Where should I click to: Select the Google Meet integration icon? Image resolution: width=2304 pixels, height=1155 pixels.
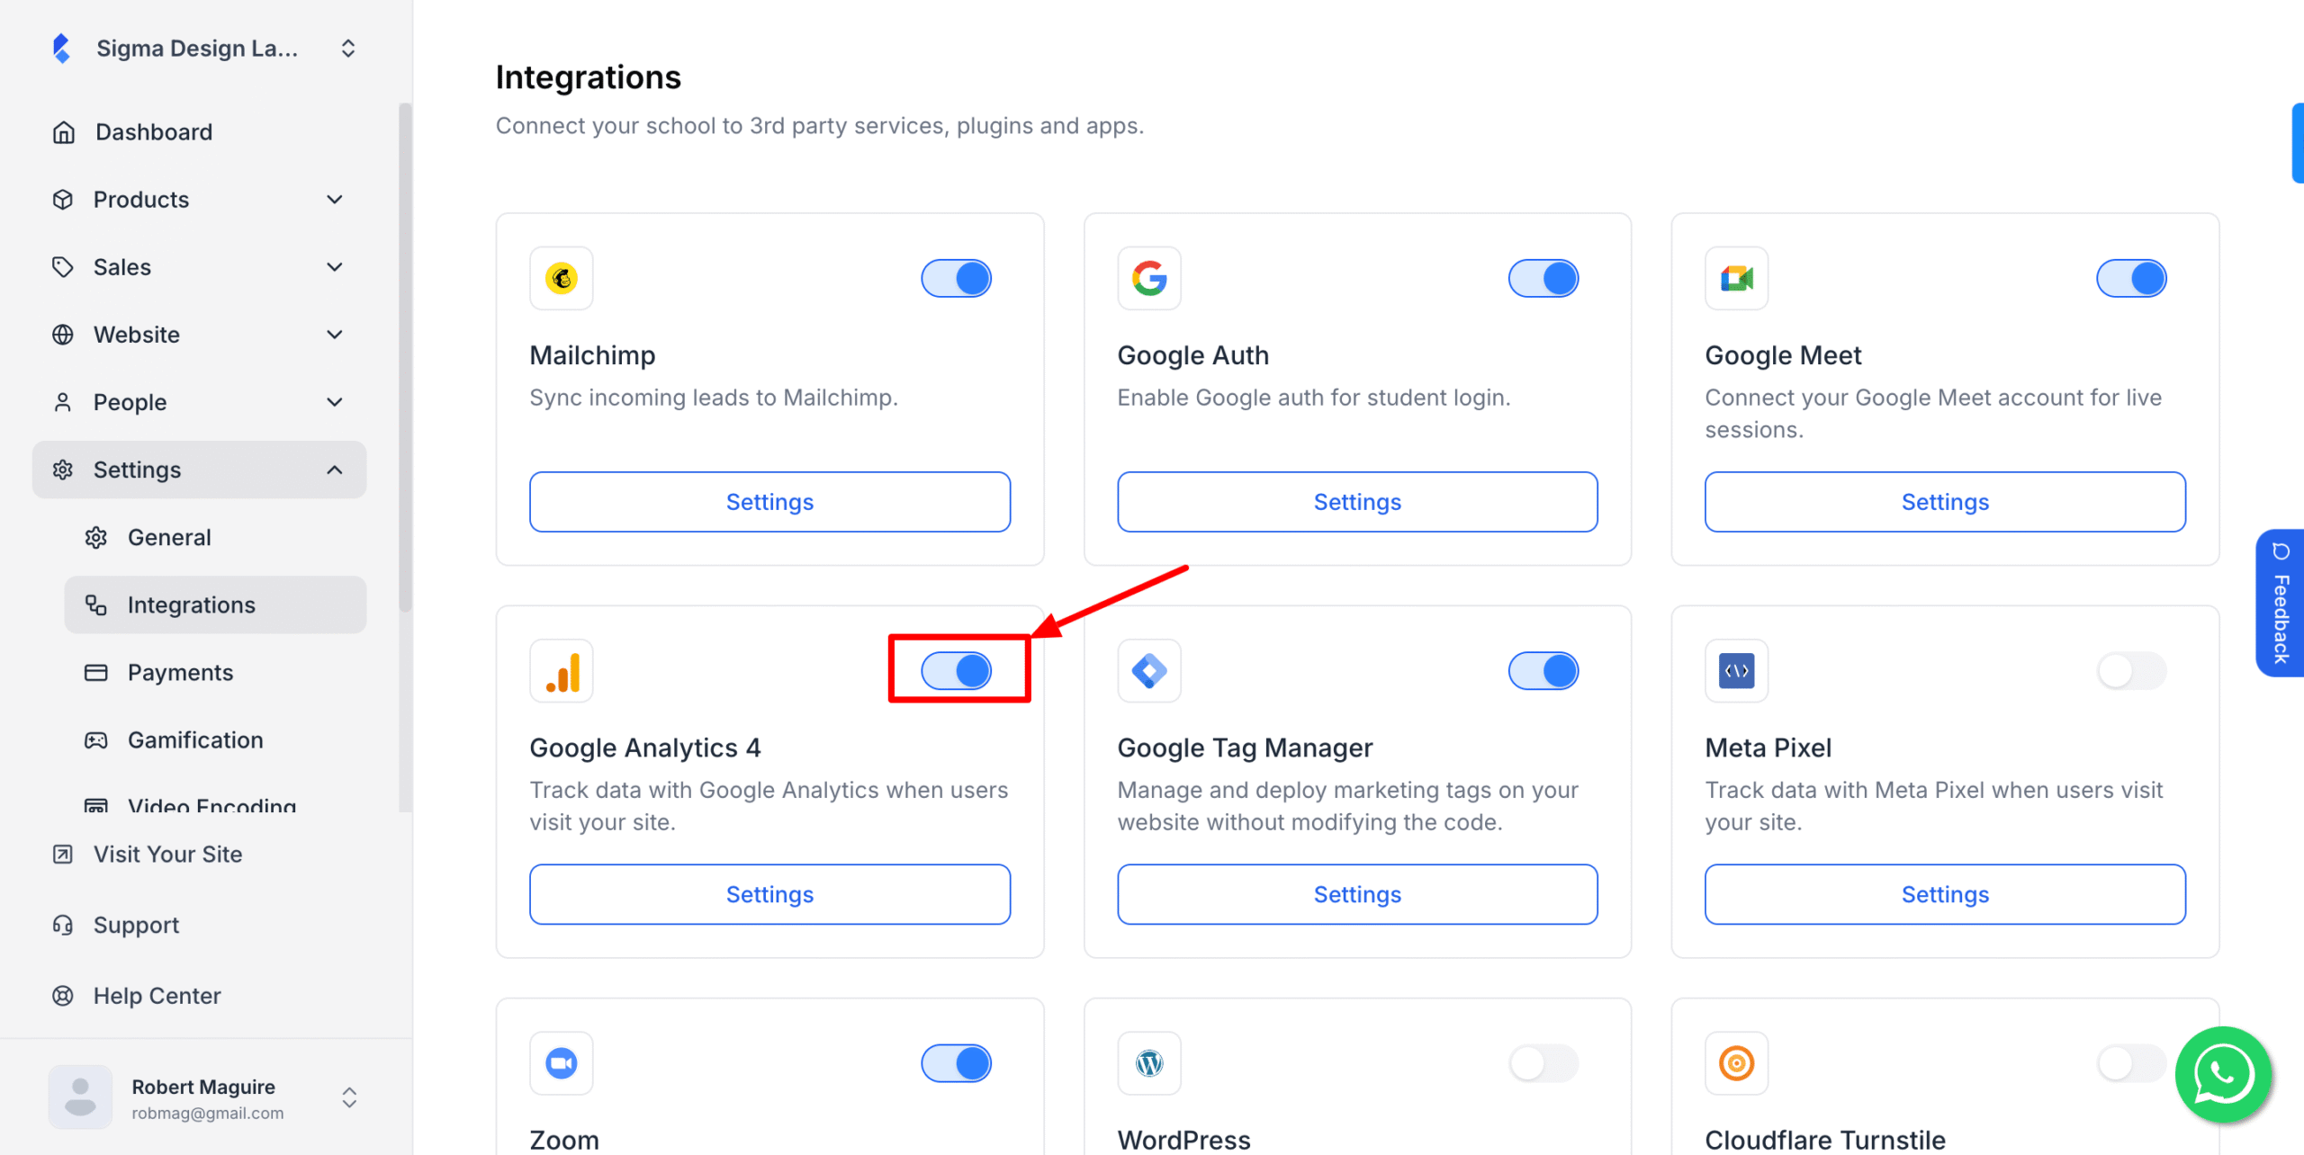tap(1736, 278)
